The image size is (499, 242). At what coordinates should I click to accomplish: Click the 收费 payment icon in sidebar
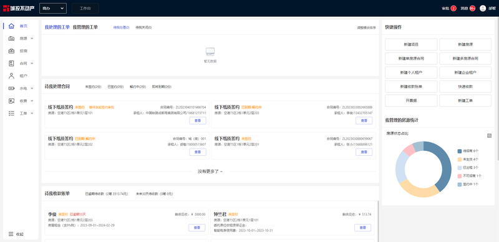point(11,101)
